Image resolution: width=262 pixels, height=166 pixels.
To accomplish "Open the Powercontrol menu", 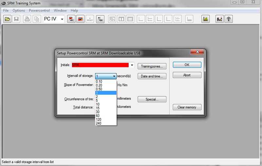I will (x=39, y=10).
